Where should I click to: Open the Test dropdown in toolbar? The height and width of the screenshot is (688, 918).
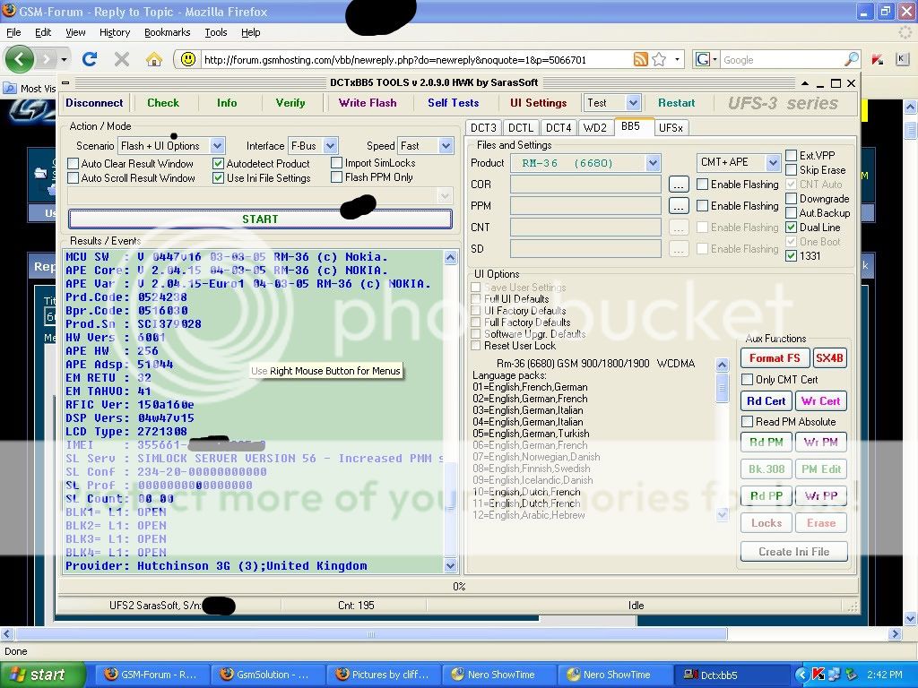pyautogui.click(x=633, y=103)
